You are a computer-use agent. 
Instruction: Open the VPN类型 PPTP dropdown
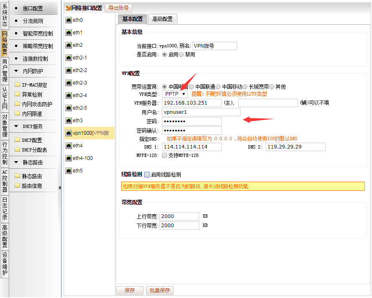[175, 94]
